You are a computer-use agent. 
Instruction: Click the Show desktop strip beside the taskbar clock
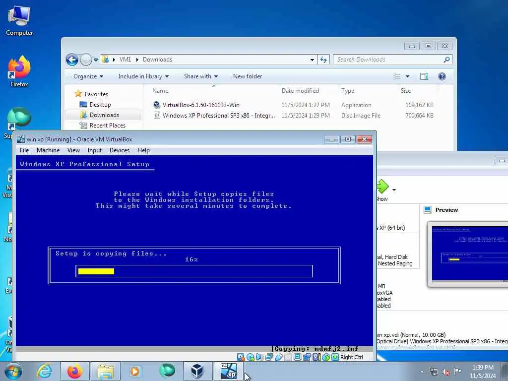tap(505, 371)
